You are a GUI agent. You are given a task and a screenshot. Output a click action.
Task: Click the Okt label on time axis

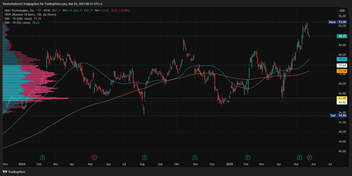click(x=177, y=164)
